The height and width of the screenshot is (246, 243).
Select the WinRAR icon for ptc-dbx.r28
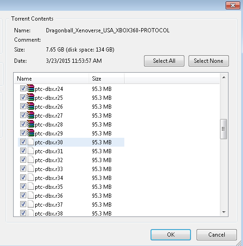tap(30, 124)
